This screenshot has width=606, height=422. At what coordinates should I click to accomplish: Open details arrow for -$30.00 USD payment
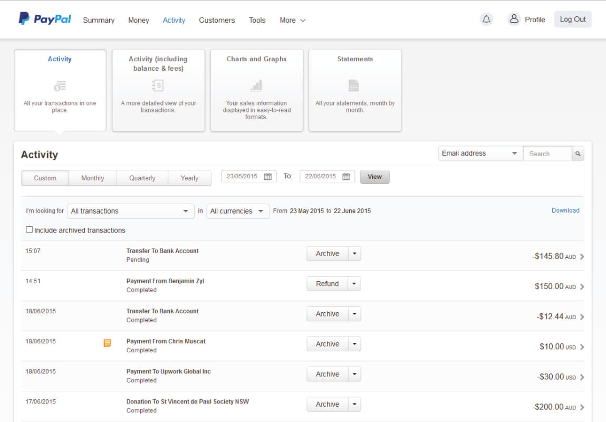click(x=582, y=377)
